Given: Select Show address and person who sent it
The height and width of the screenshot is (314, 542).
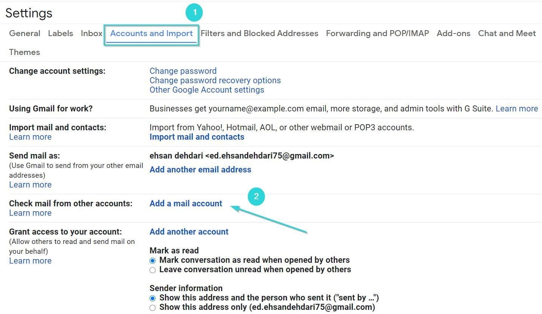Looking at the screenshot, I should click(153, 298).
